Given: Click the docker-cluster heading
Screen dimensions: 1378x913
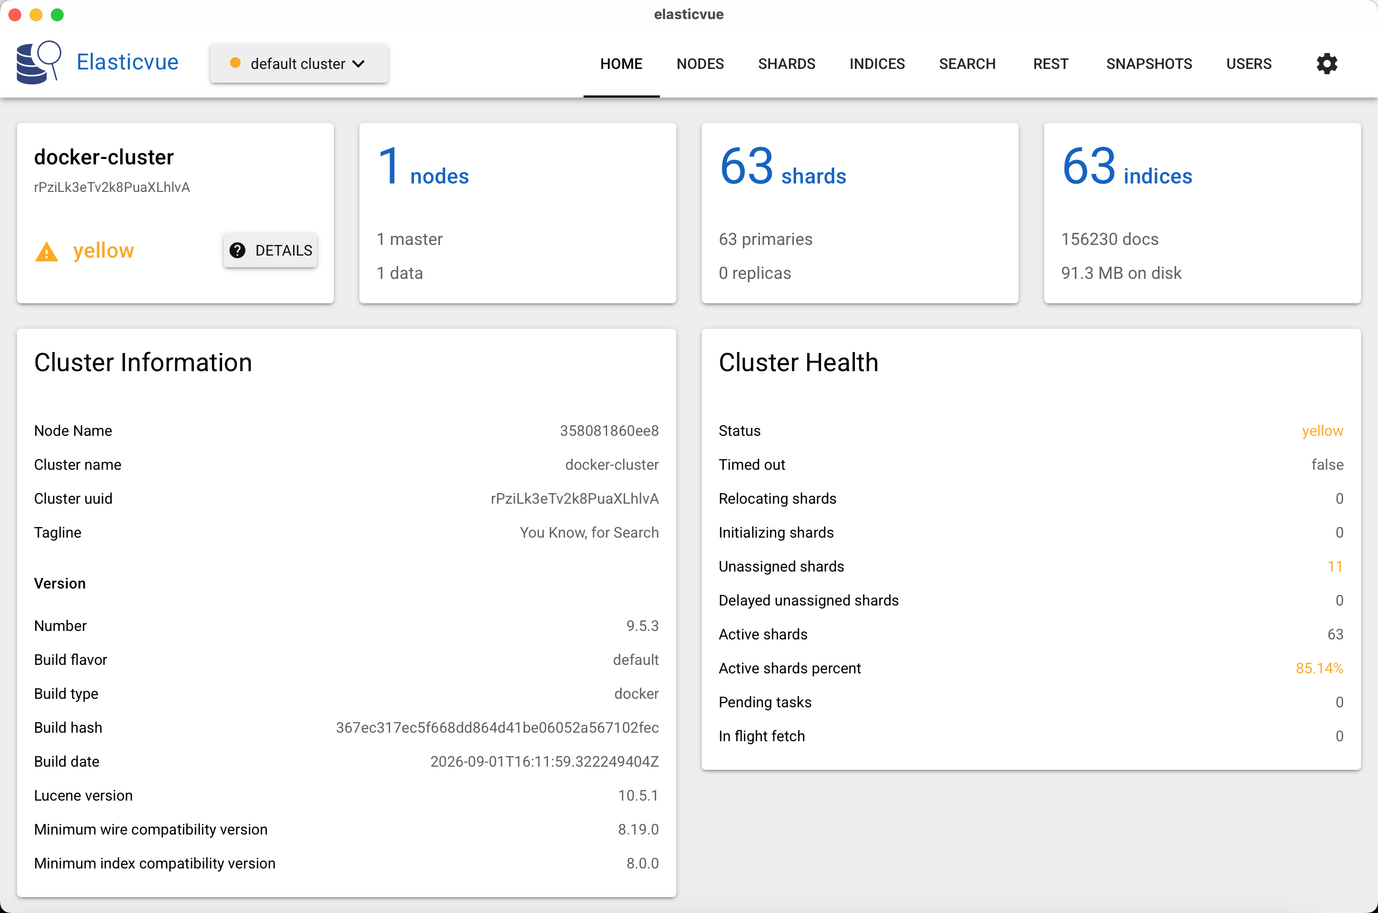Looking at the screenshot, I should click(x=103, y=157).
